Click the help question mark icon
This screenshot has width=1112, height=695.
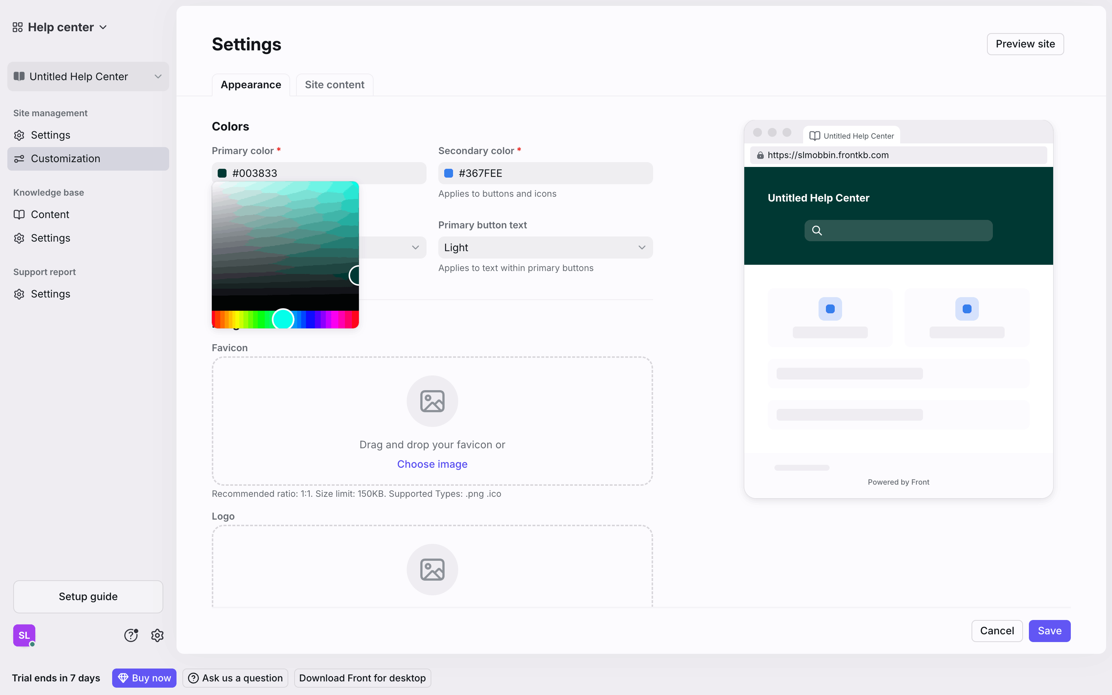131,635
